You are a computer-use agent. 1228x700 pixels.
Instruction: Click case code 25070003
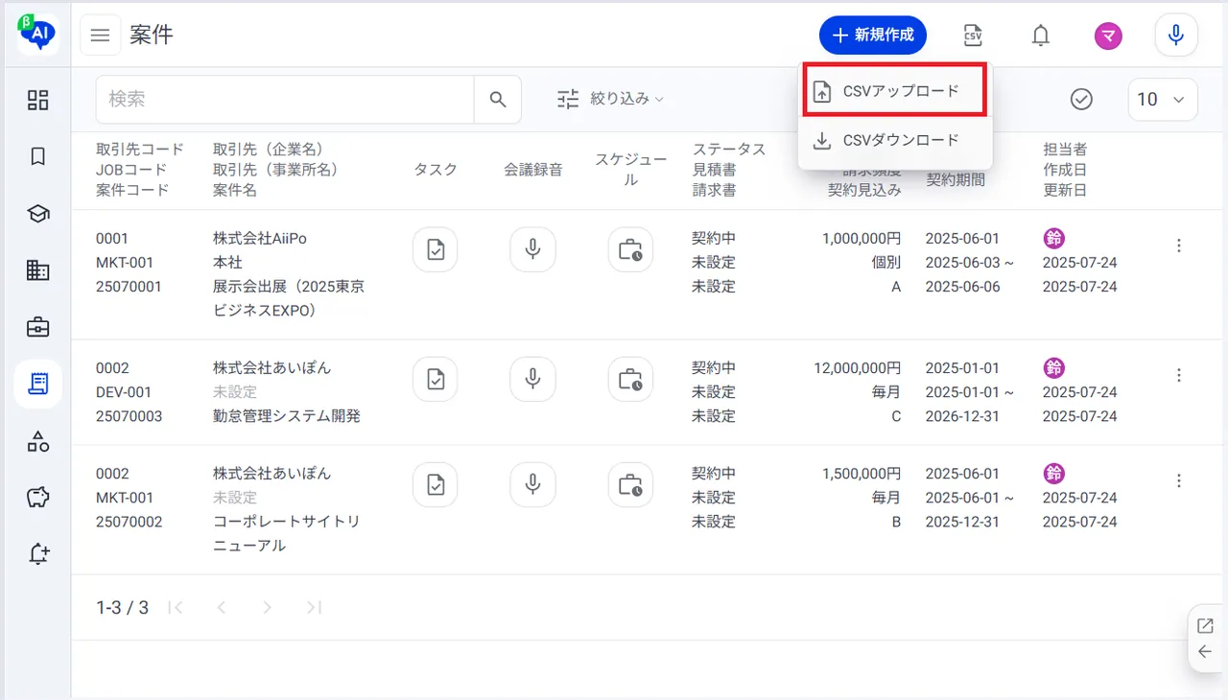(130, 416)
